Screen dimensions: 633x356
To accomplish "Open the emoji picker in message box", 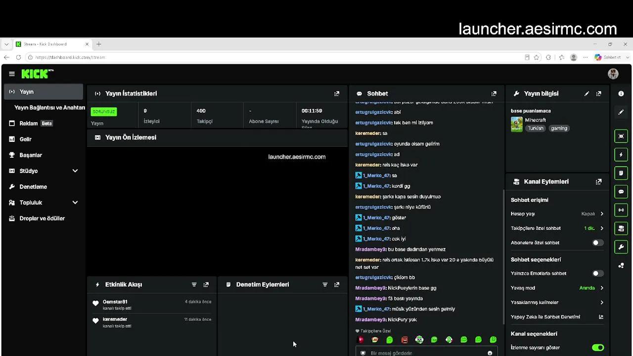I will tap(490, 353).
